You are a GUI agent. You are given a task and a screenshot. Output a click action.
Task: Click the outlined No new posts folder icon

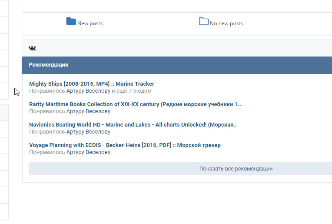click(x=203, y=21)
